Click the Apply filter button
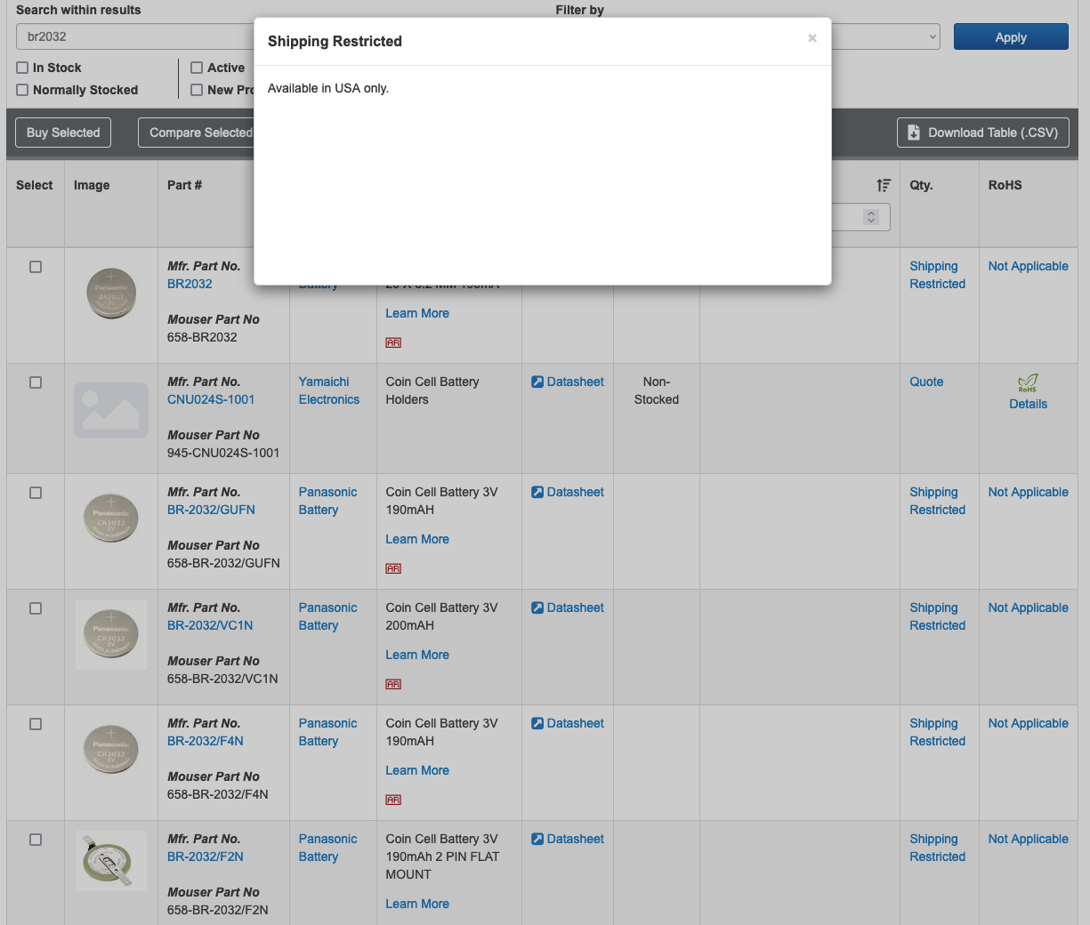Image resolution: width=1090 pixels, height=925 pixels. 1011,36
